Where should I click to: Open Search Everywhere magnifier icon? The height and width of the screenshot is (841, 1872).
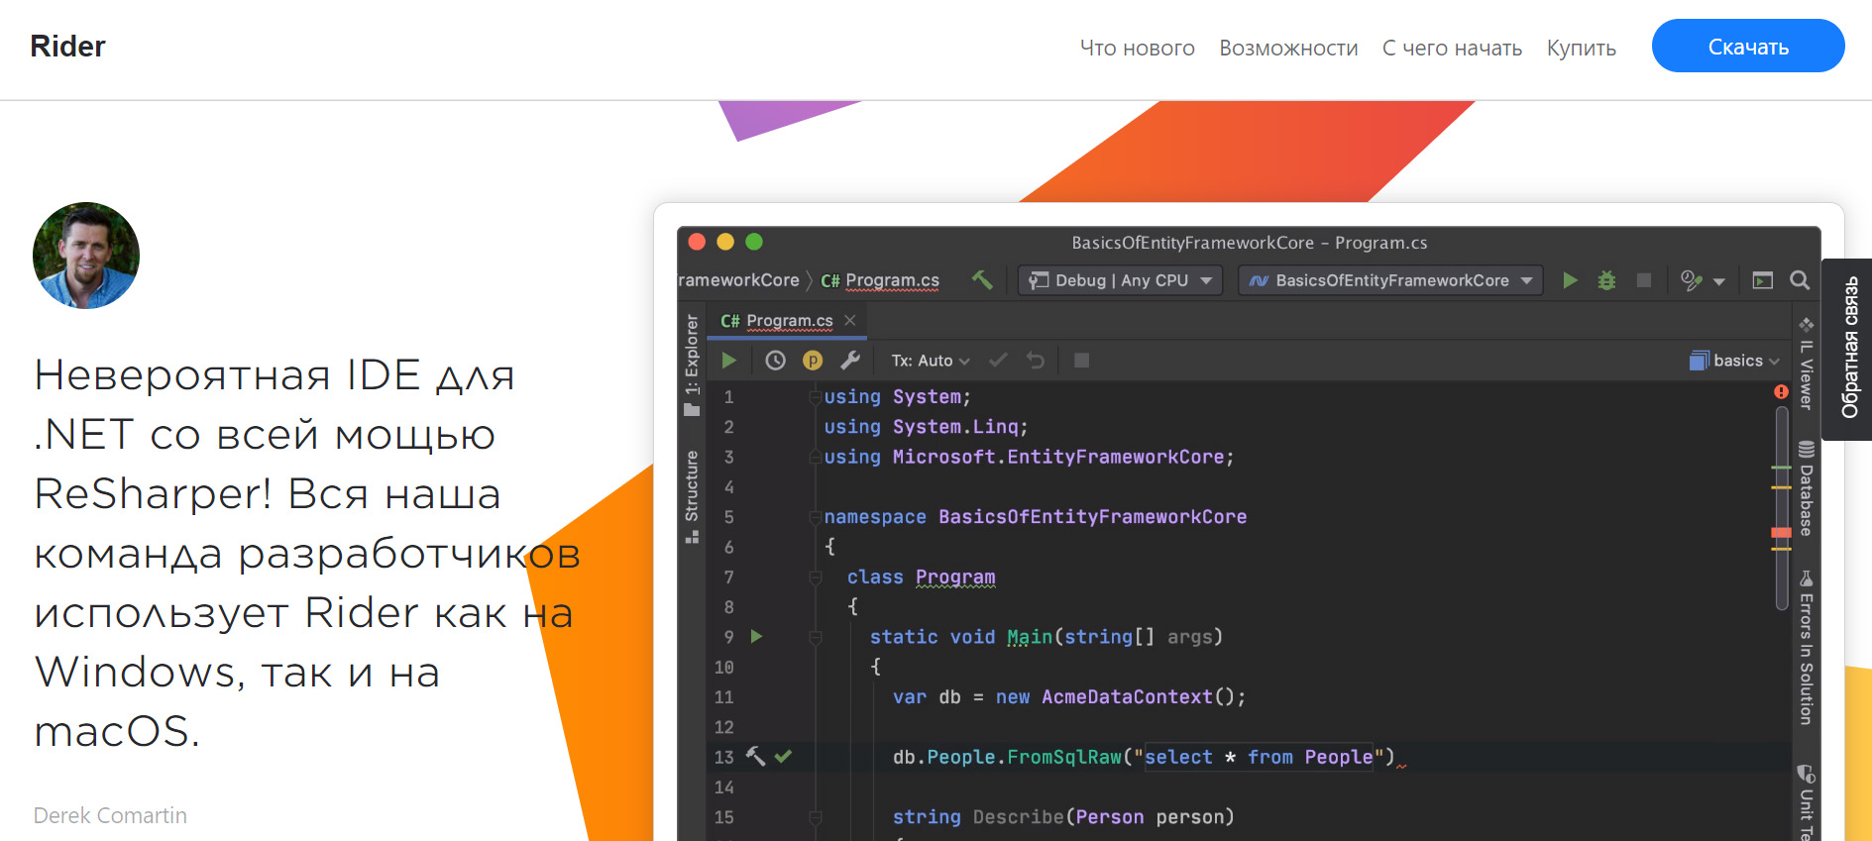coord(1800,280)
